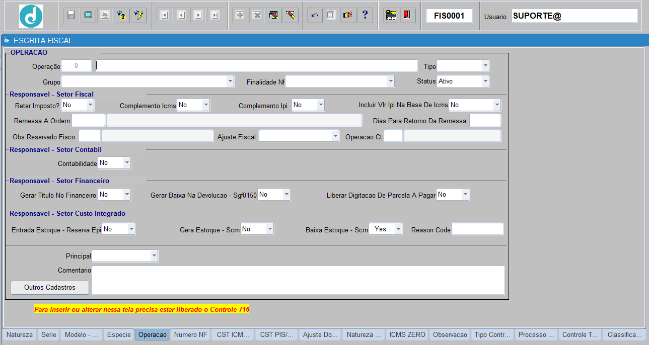The height and width of the screenshot is (345, 649).
Task: Click the edit window pencil icon
Action: [x=273, y=15]
